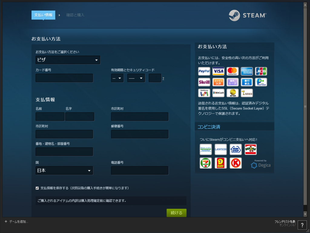
Task: Expand the expiration month dropdown
Action: click(117, 78)
